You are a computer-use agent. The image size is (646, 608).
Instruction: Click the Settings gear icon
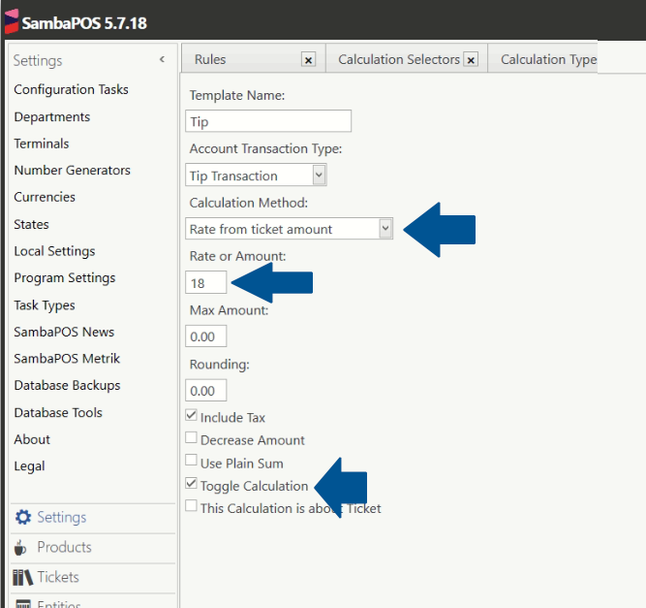pos(22,517)
